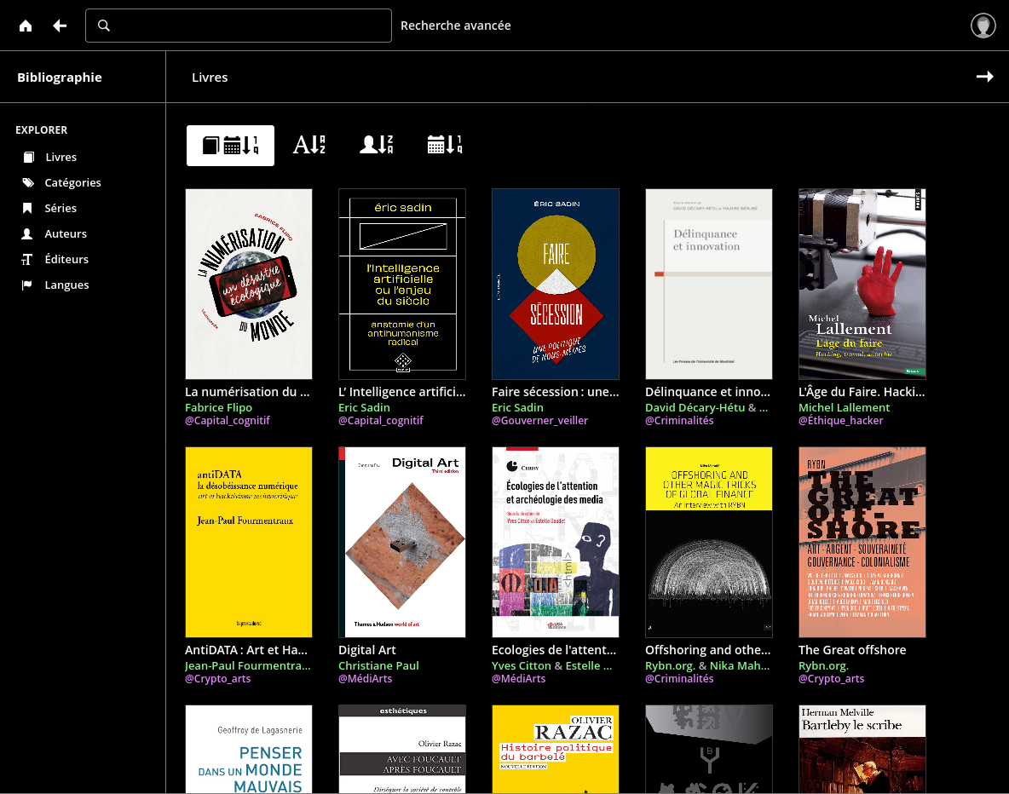Click author Christiane Paul
1009x794 pixels.
tap(378, 666)
